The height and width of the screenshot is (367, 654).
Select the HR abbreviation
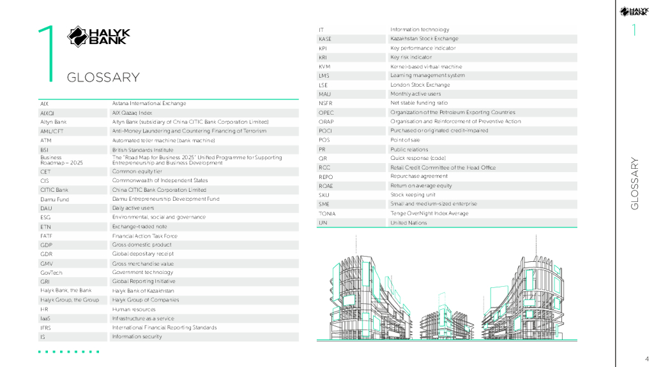(44, 310)
